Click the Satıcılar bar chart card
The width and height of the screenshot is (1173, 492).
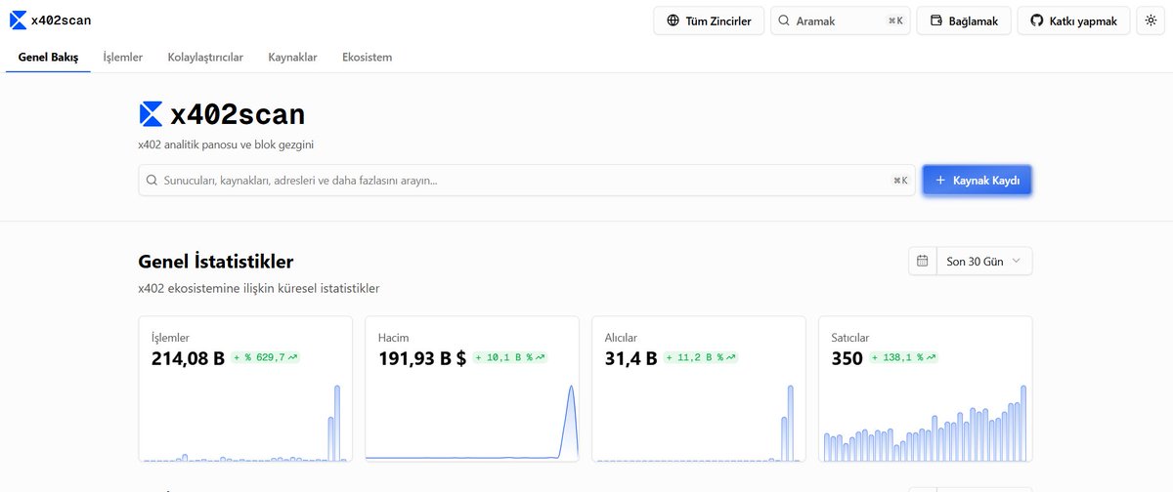tap(924, 390)
